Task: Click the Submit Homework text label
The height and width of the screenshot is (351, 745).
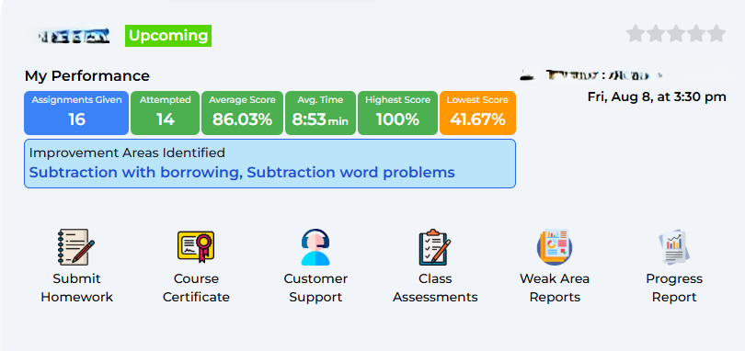Action: [x=76, y=288]
